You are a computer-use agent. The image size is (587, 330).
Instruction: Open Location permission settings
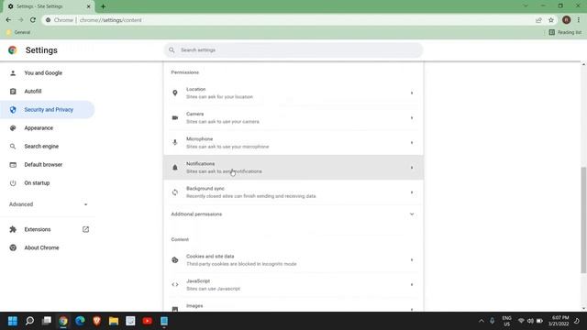click(293, 93)
